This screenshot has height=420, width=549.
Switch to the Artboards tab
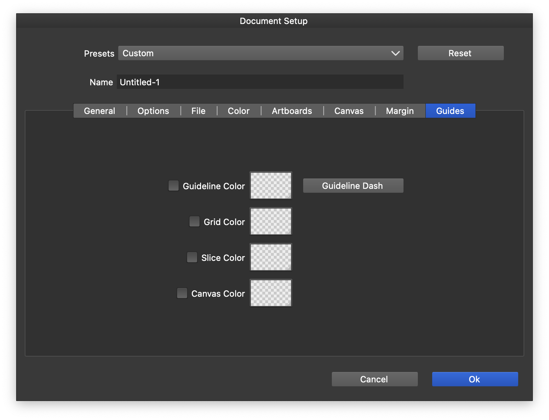[x=292, y=111]
